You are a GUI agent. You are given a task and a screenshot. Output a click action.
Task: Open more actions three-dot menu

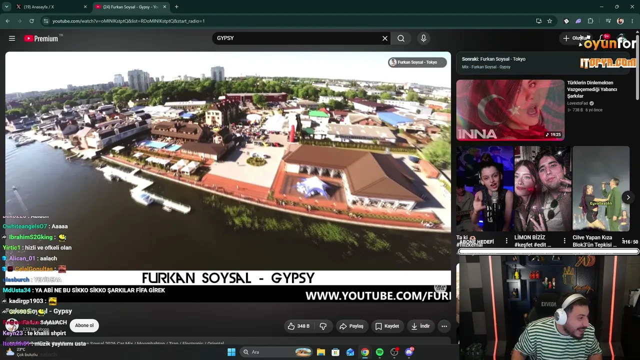pos(444,326)
